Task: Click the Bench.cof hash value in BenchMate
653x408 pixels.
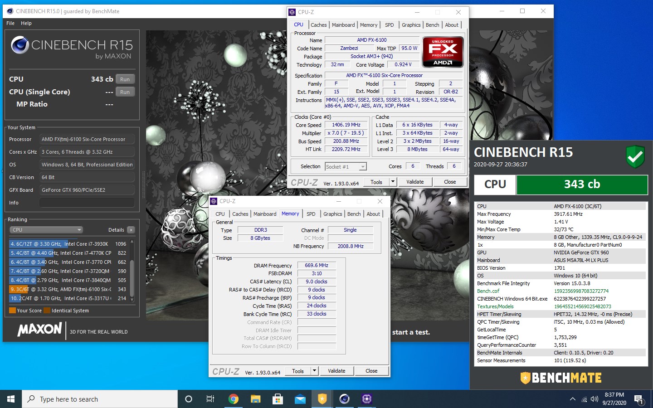Action: pyautogui.click(x=581, y=291)
